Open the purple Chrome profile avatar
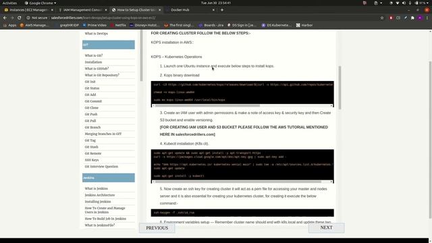The image size is (432, 243). (420, 18)
